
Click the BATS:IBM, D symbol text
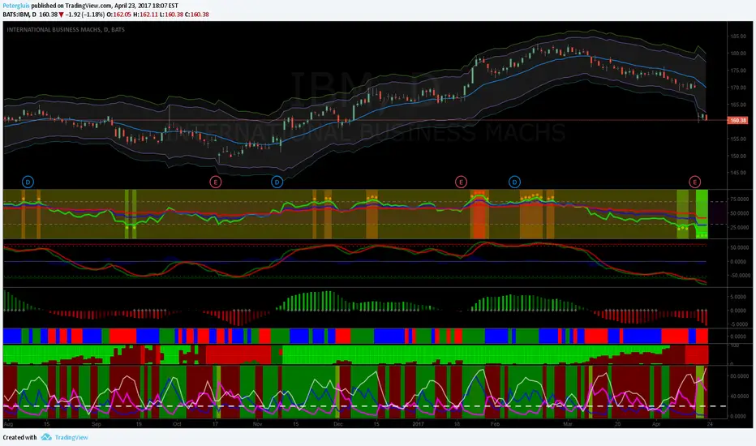[x=19, y=15]
